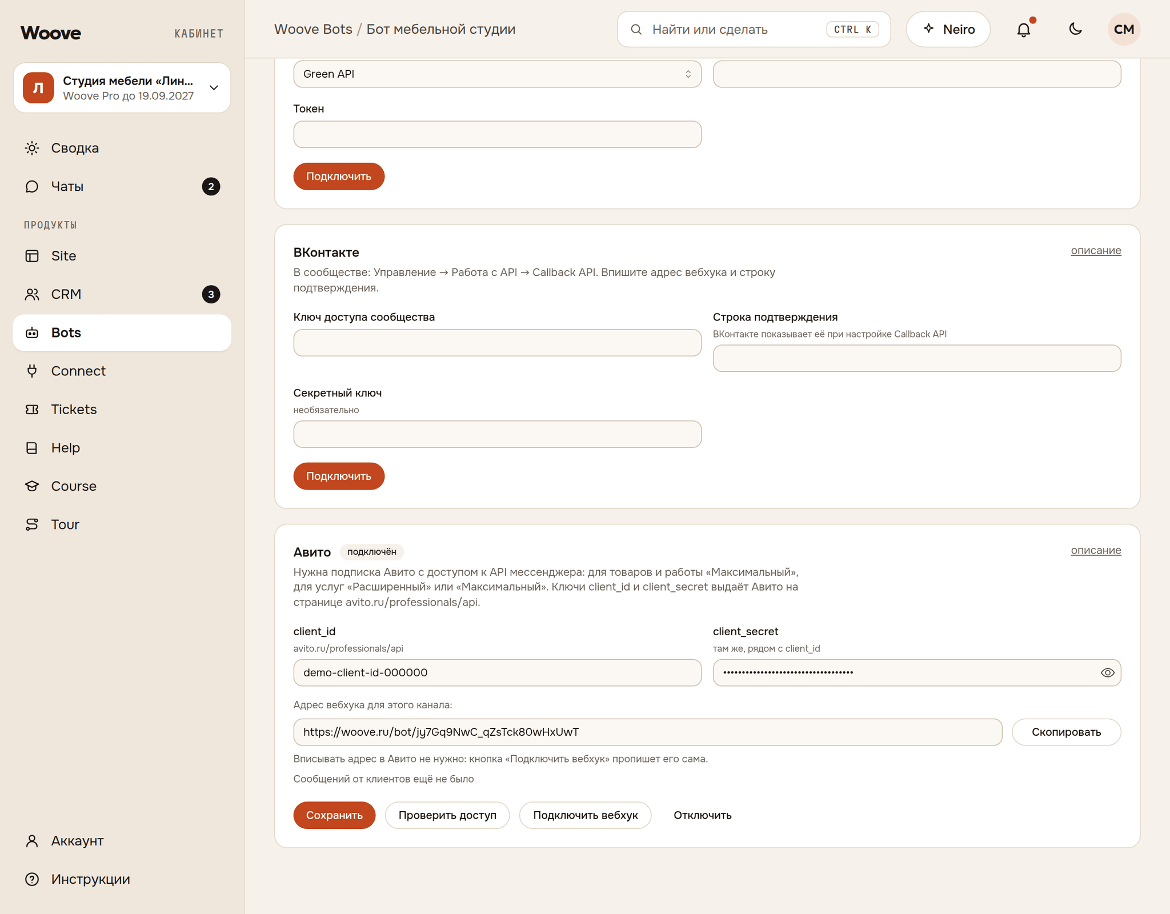1170x914 pixels.
Task: Click the Инструкции question mark icon
Action: click(32, 879)
